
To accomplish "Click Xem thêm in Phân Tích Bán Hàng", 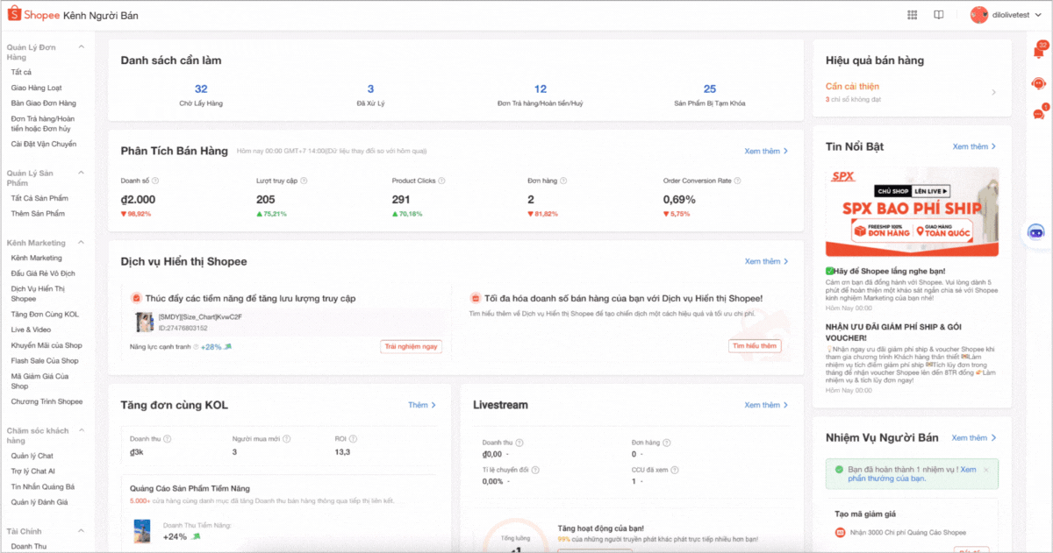I will click(766, 151).
